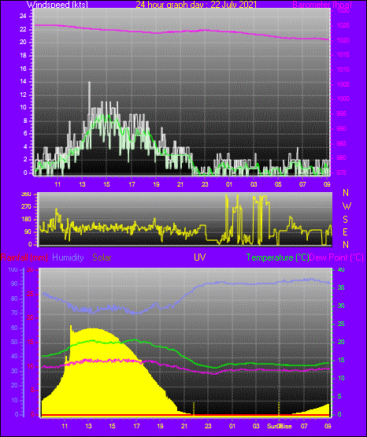Click the W compass direction label
This screenshot has height=437, width=367.
coord(347,206)
